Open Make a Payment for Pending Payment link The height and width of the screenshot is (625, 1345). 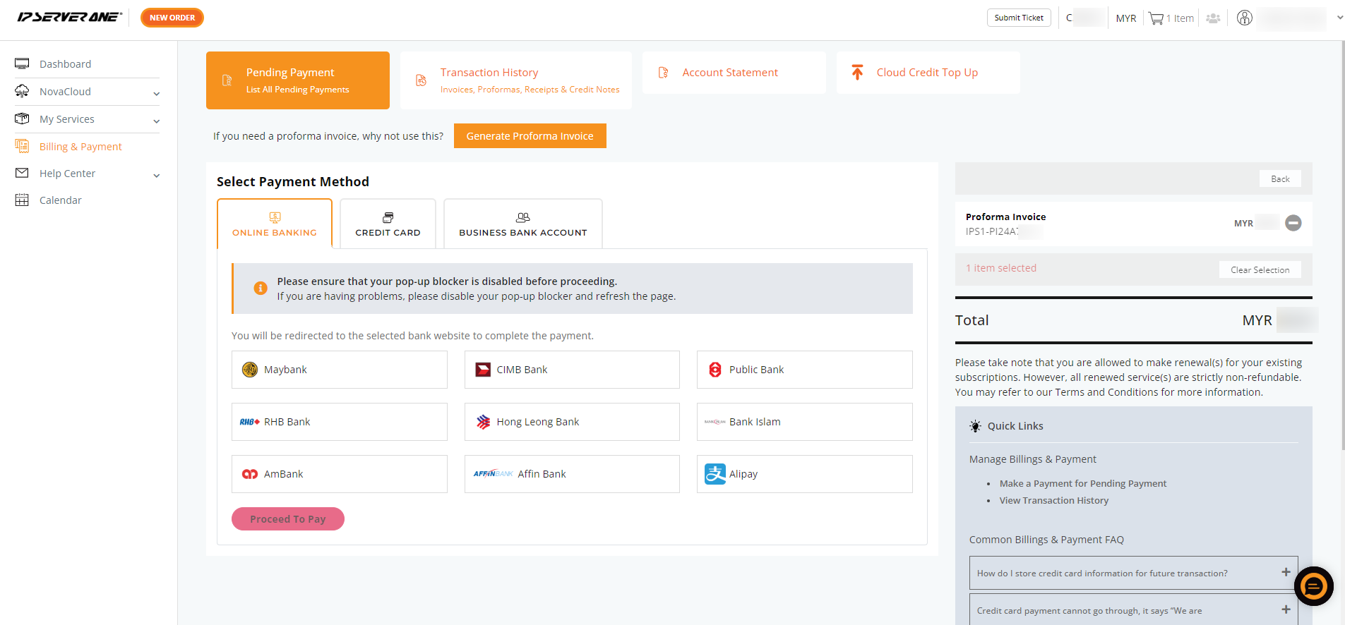pyautogui.click(x=1083, y=483)
